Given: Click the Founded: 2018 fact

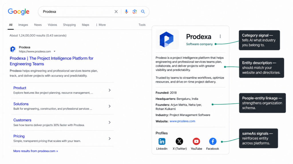Looking at the screenshot, I should tap(166, 93).
